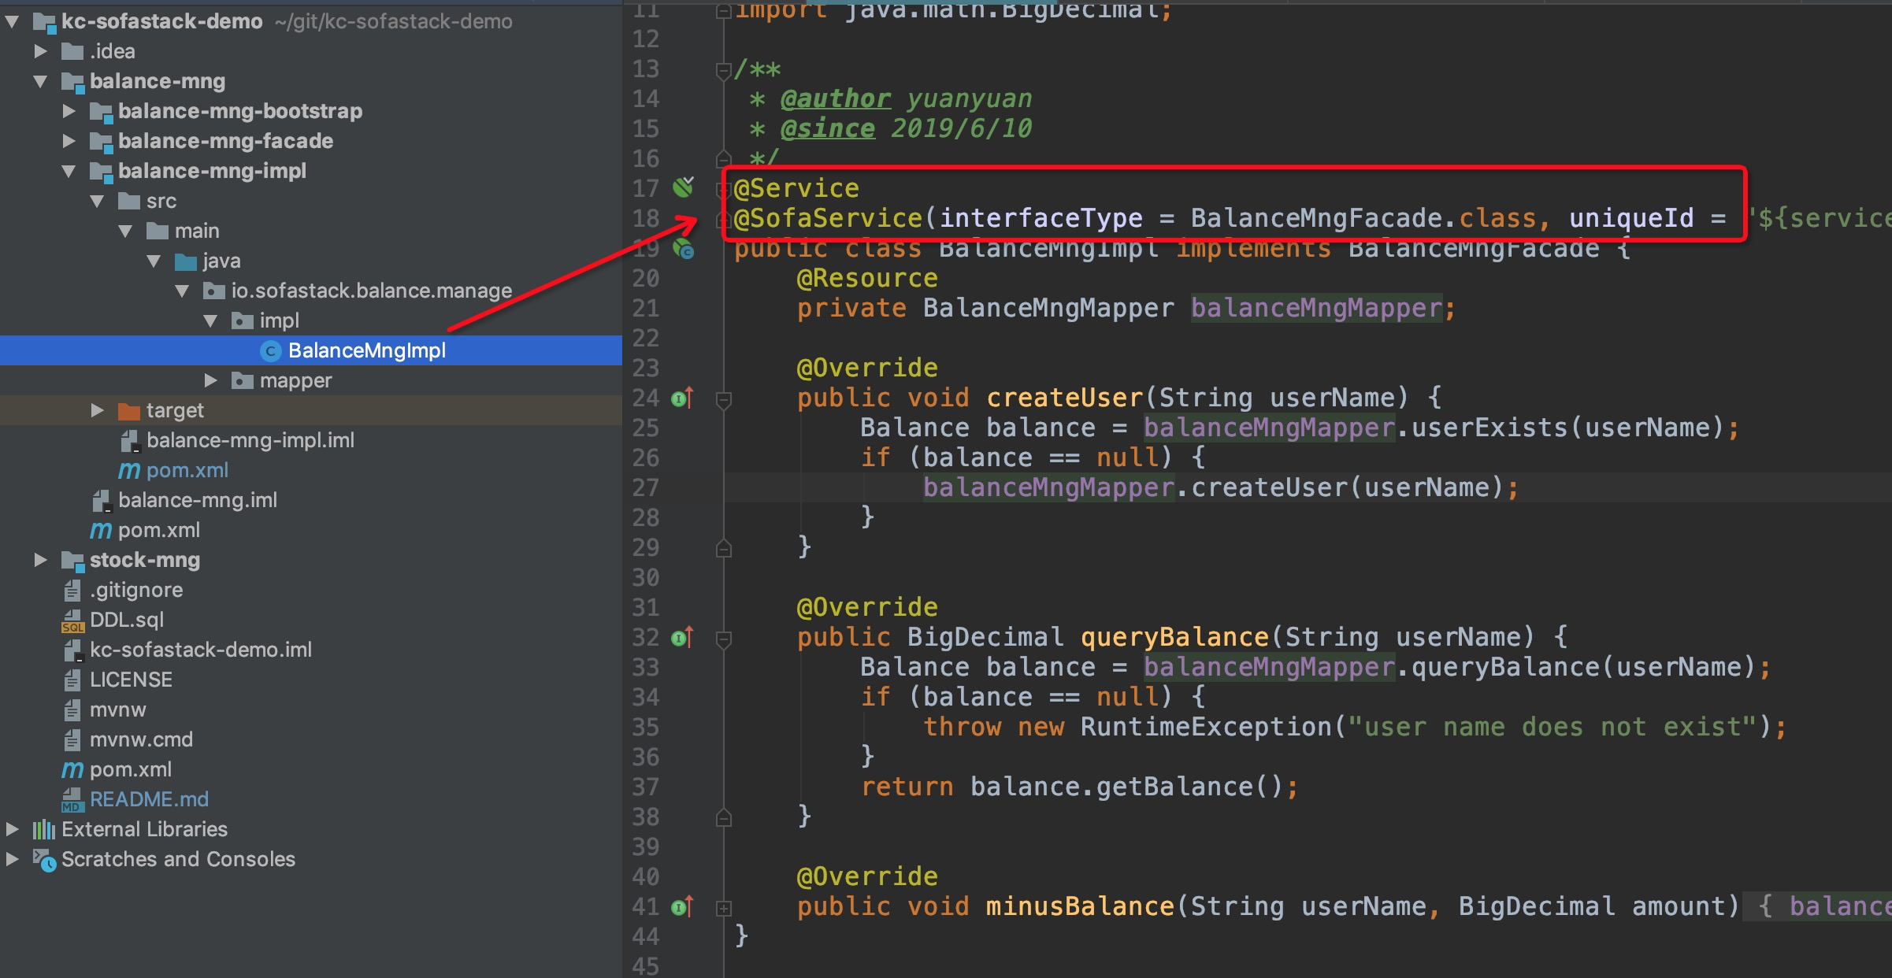Screen dimensions: 1892x978
Task: Collapse the src folder arrow
Action: [97, 201]
